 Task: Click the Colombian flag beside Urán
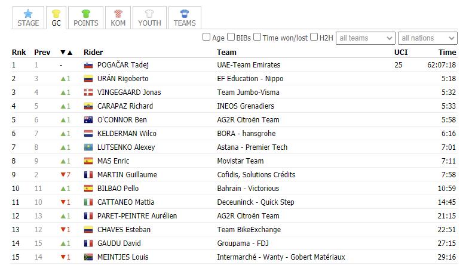tap(88, 79)
